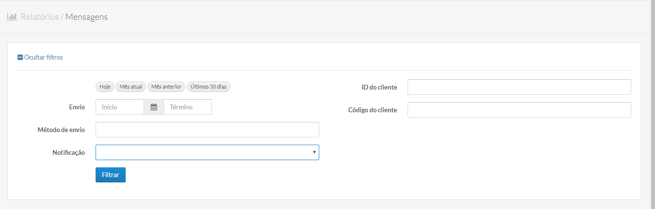Select the Mês atual date shortcut
This screenshot has width=655, height=209.
point(131,87)
